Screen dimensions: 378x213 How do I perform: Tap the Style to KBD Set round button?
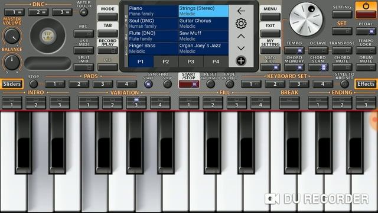[x=344, y=84]
